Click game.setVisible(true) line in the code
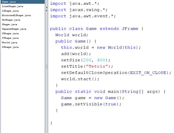The height and width of the screenshot is (133, 174). (x=91, y=104)
